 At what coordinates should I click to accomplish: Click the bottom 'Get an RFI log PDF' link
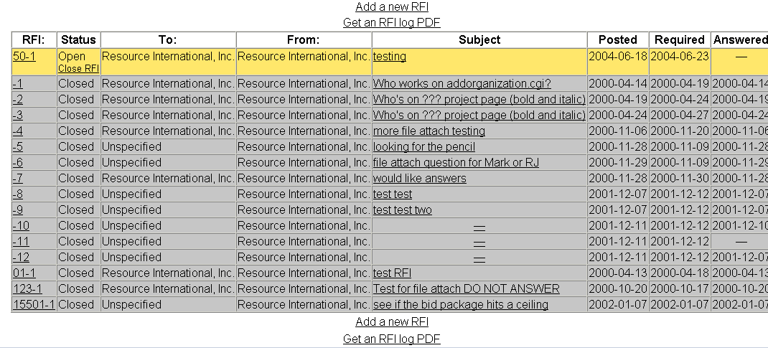[392, 339]
